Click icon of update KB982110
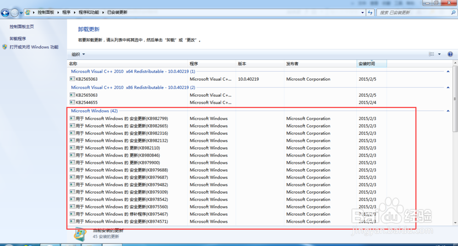 [72, 147]
